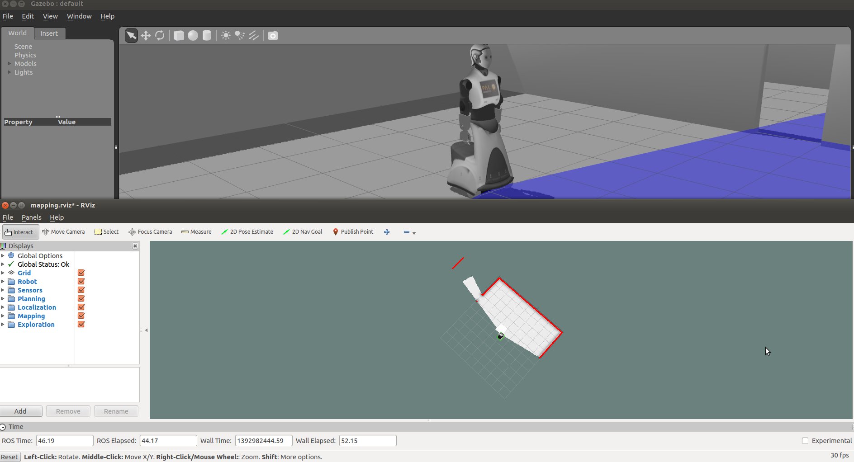Select the Publish Point tool

pyautogui.click(x=353, y=232)
